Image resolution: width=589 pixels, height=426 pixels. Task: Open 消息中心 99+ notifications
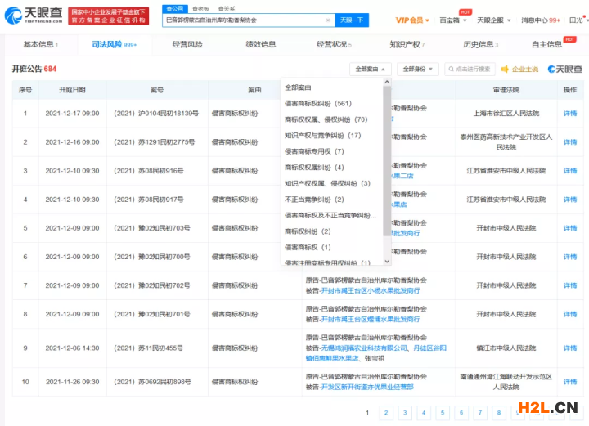[x=541, y=20]
